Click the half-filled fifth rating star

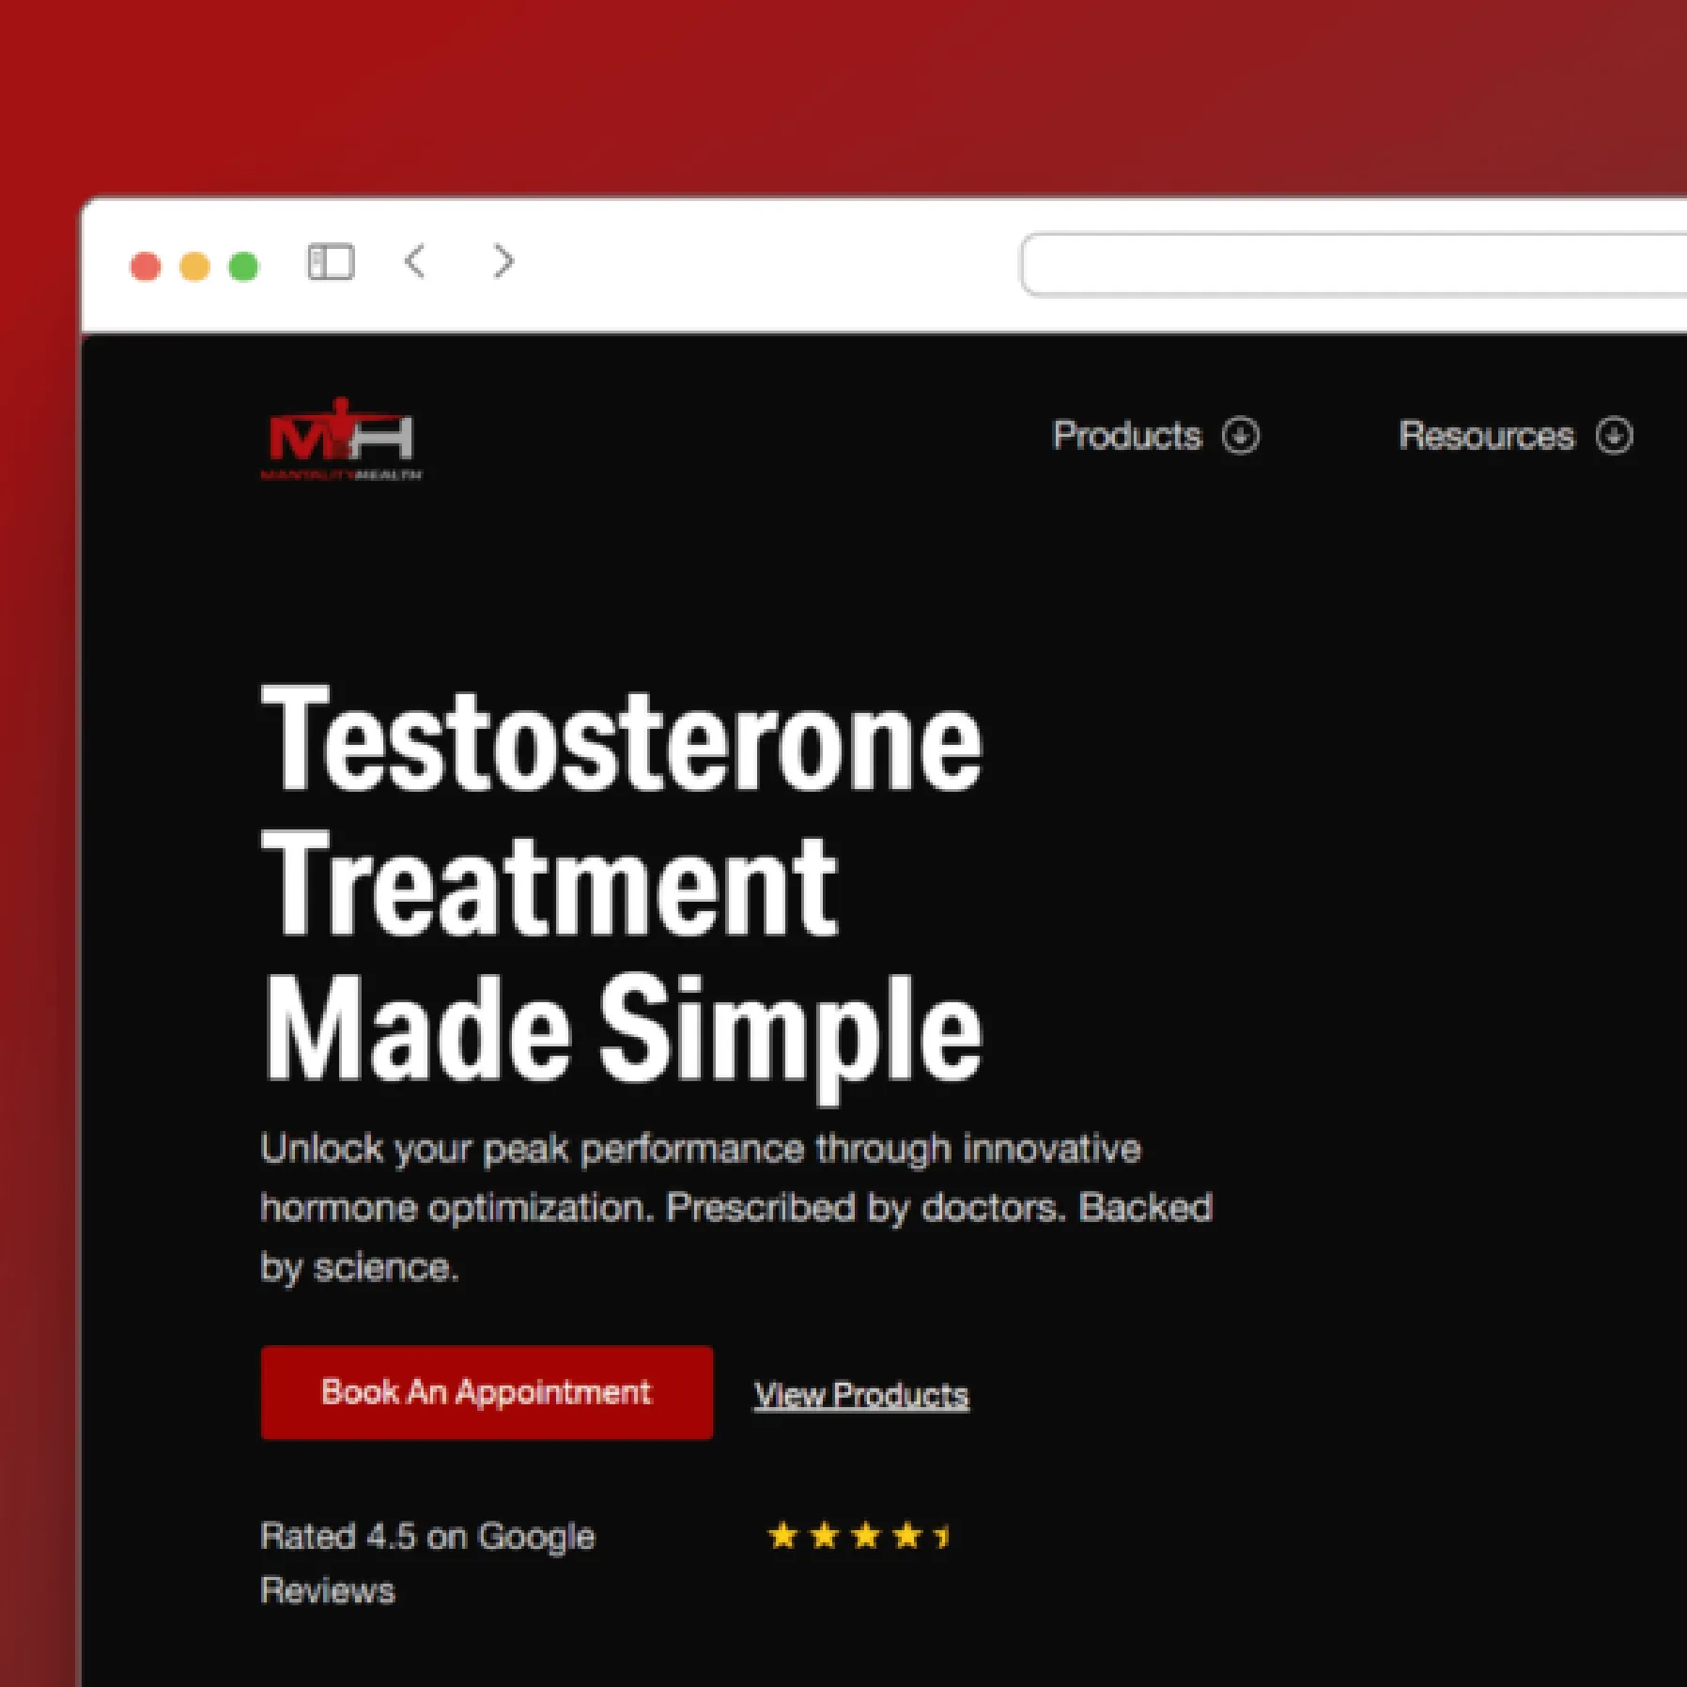(x=942, y=1536)
